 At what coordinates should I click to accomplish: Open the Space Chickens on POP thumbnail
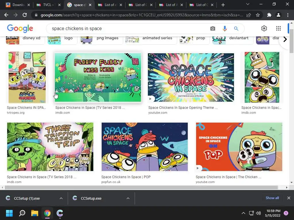tap(239, 147)
